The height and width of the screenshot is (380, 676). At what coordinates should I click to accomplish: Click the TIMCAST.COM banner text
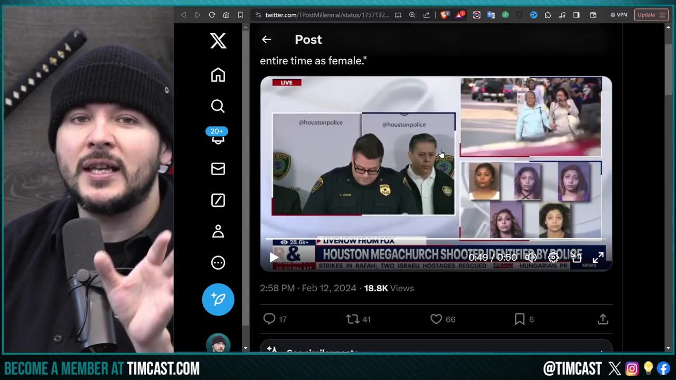163,368
